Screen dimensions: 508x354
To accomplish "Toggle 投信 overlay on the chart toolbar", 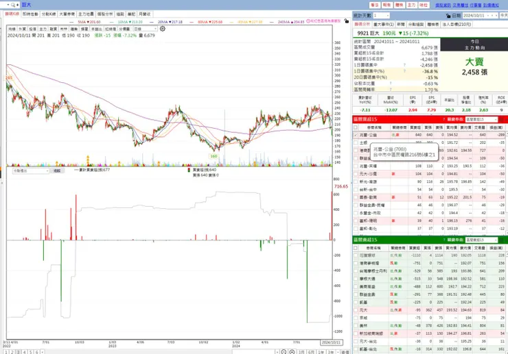I will [x=33, y=29].
